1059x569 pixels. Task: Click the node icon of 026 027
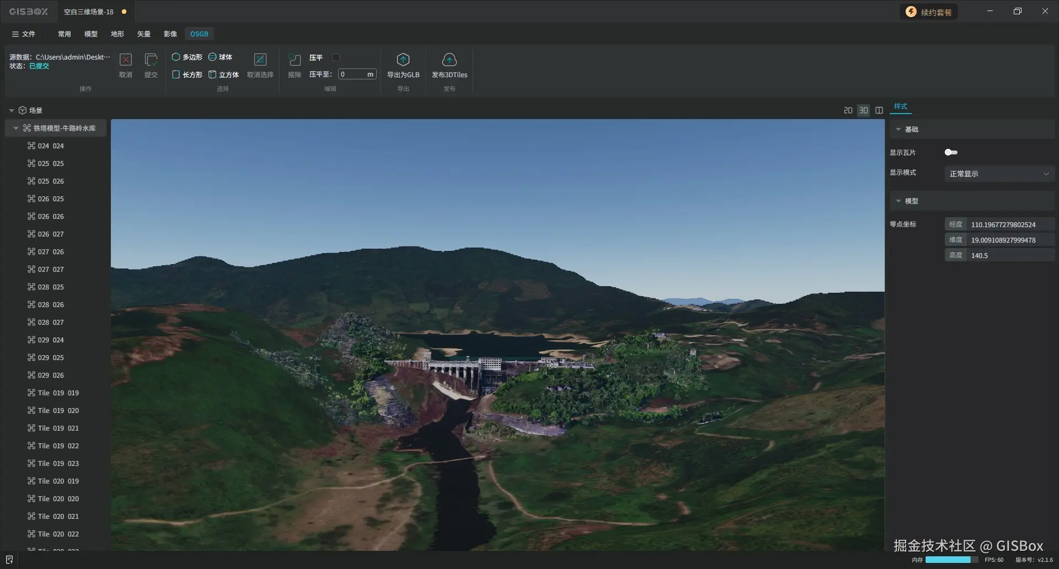pos(31,234)
